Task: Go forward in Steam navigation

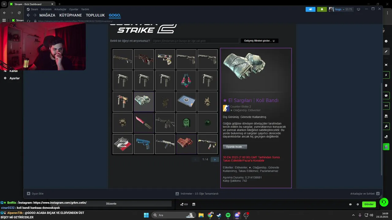Action: [35, 15]
